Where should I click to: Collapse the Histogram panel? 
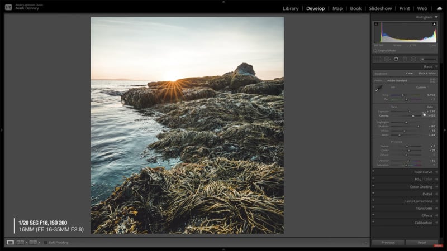click(x=436, y=17)
